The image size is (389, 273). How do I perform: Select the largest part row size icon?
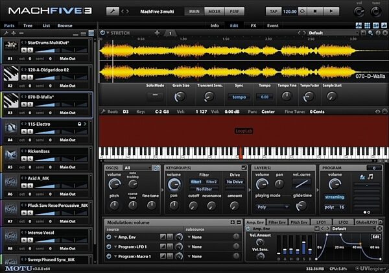click(91, 33)
